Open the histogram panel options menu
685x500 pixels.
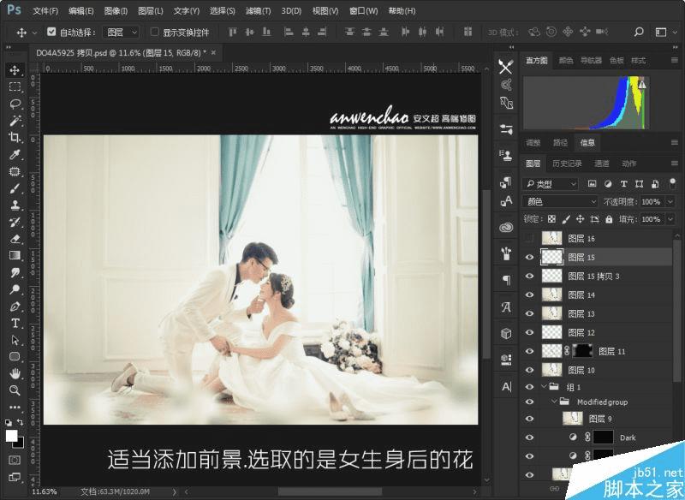click(x=675, y=60)
